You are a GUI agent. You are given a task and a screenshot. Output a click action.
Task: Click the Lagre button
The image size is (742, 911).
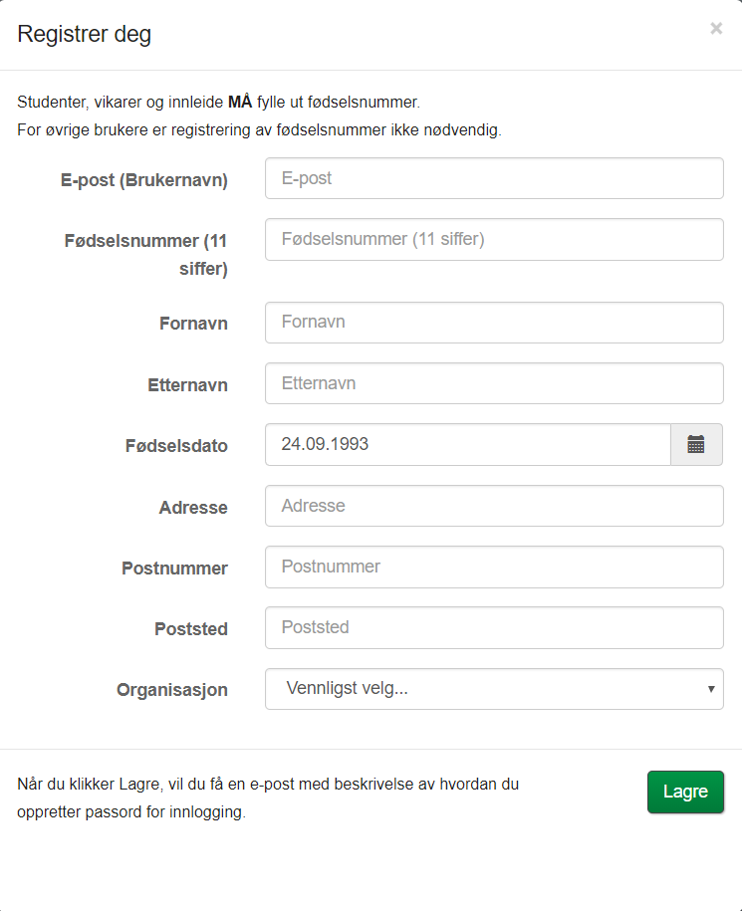(x=685, y=792)
